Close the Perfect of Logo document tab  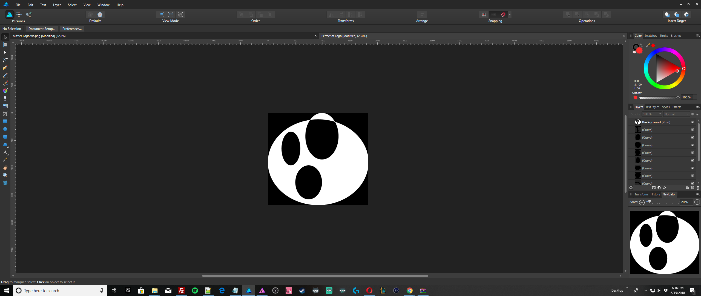click(624, 36)
